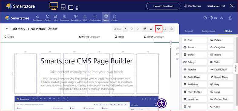Image resolution: width=238 pixels, height=111 pixels.
Task: Expand the Save button dropdown arrow
Action: 125,29
